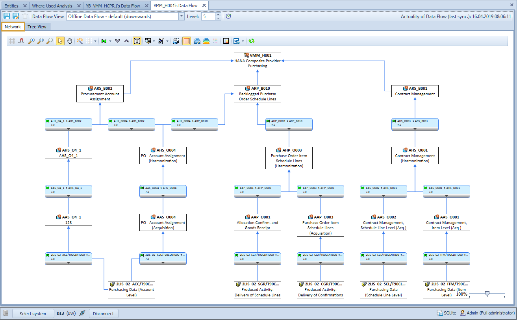Select the Pan hand tool

69,41
